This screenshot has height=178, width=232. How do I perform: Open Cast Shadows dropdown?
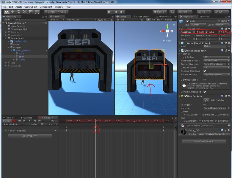coord(217,67)
